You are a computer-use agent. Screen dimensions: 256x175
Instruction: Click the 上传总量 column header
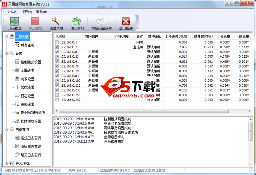tap(223, 36)
